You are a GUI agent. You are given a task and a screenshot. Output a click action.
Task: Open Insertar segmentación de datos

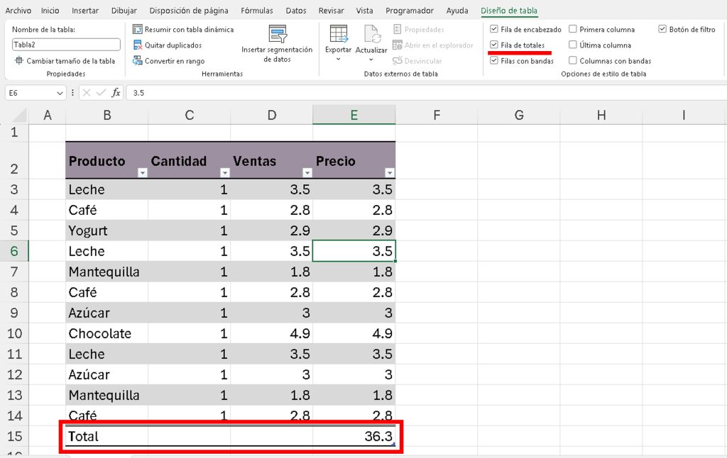(277, 34)
